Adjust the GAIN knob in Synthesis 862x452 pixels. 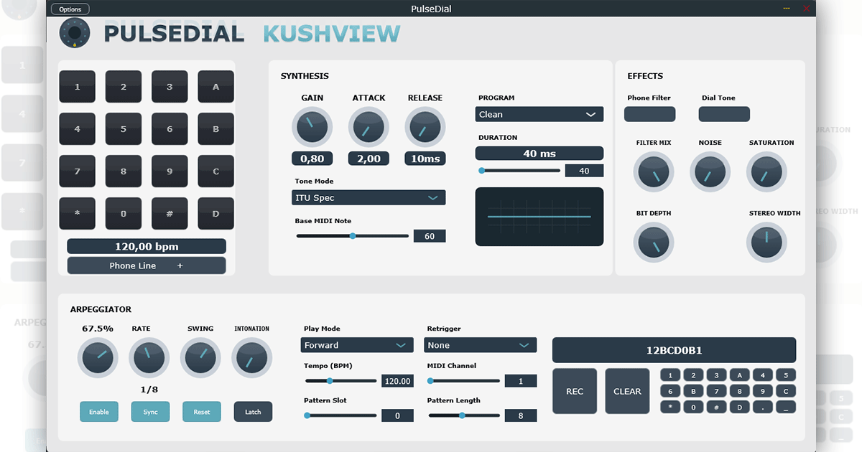[x=312, y=126]
